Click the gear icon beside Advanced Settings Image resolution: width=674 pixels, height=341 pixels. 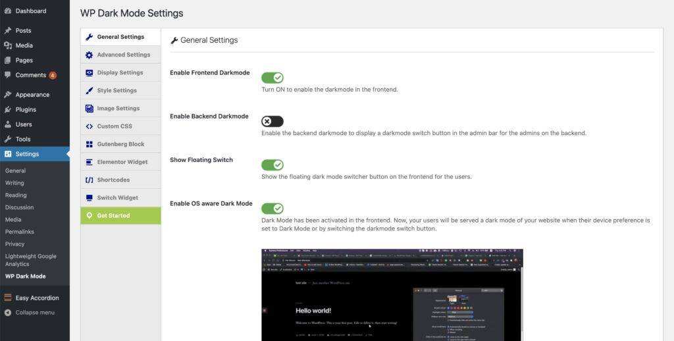[x=89, y=55]
